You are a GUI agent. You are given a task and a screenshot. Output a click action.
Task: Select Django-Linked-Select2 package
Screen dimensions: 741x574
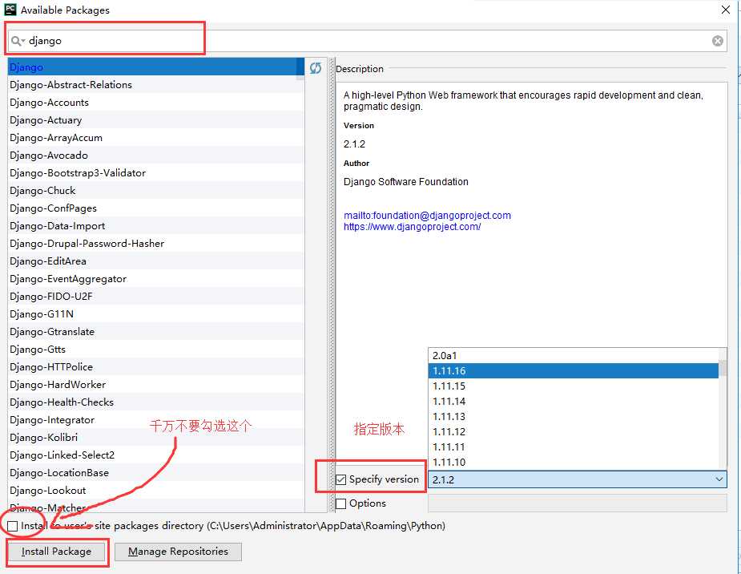[x=156, y=455]
